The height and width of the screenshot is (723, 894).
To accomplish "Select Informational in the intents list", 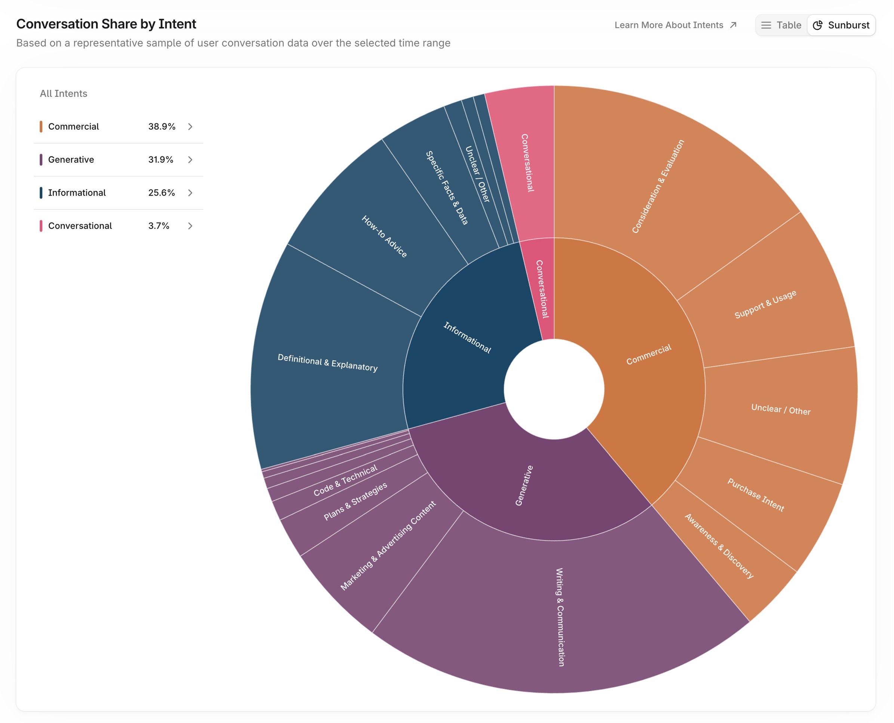I will click(118, 193).
